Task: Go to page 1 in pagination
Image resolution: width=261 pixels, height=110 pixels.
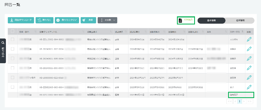Action: [239, 101]
